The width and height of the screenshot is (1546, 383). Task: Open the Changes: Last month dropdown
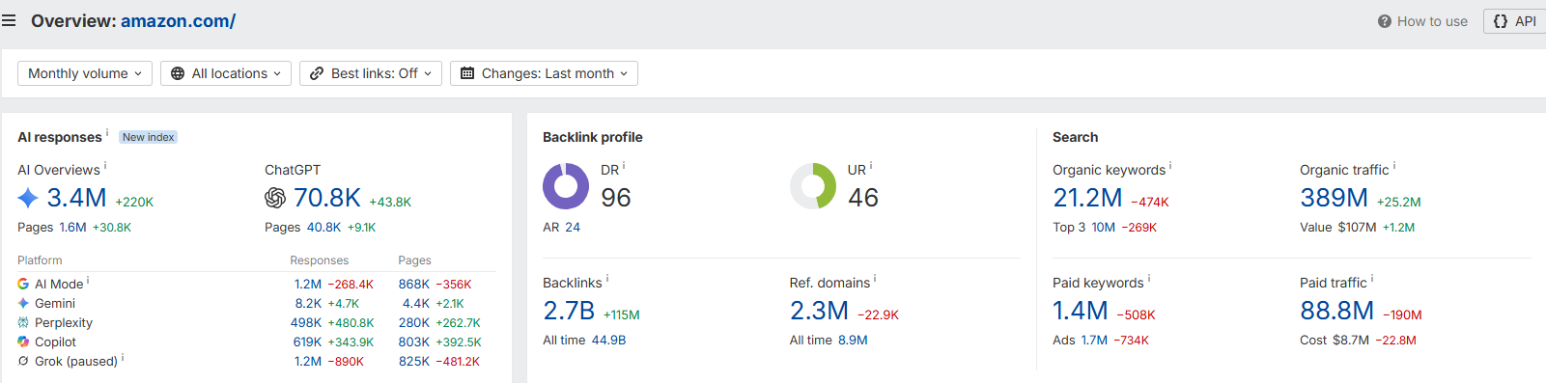coord(544,73)
